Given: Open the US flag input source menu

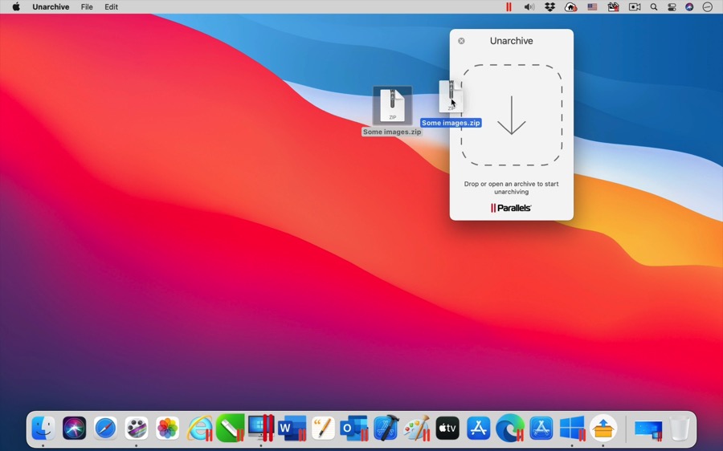Looking at the screenshot, I should point(592,7).
